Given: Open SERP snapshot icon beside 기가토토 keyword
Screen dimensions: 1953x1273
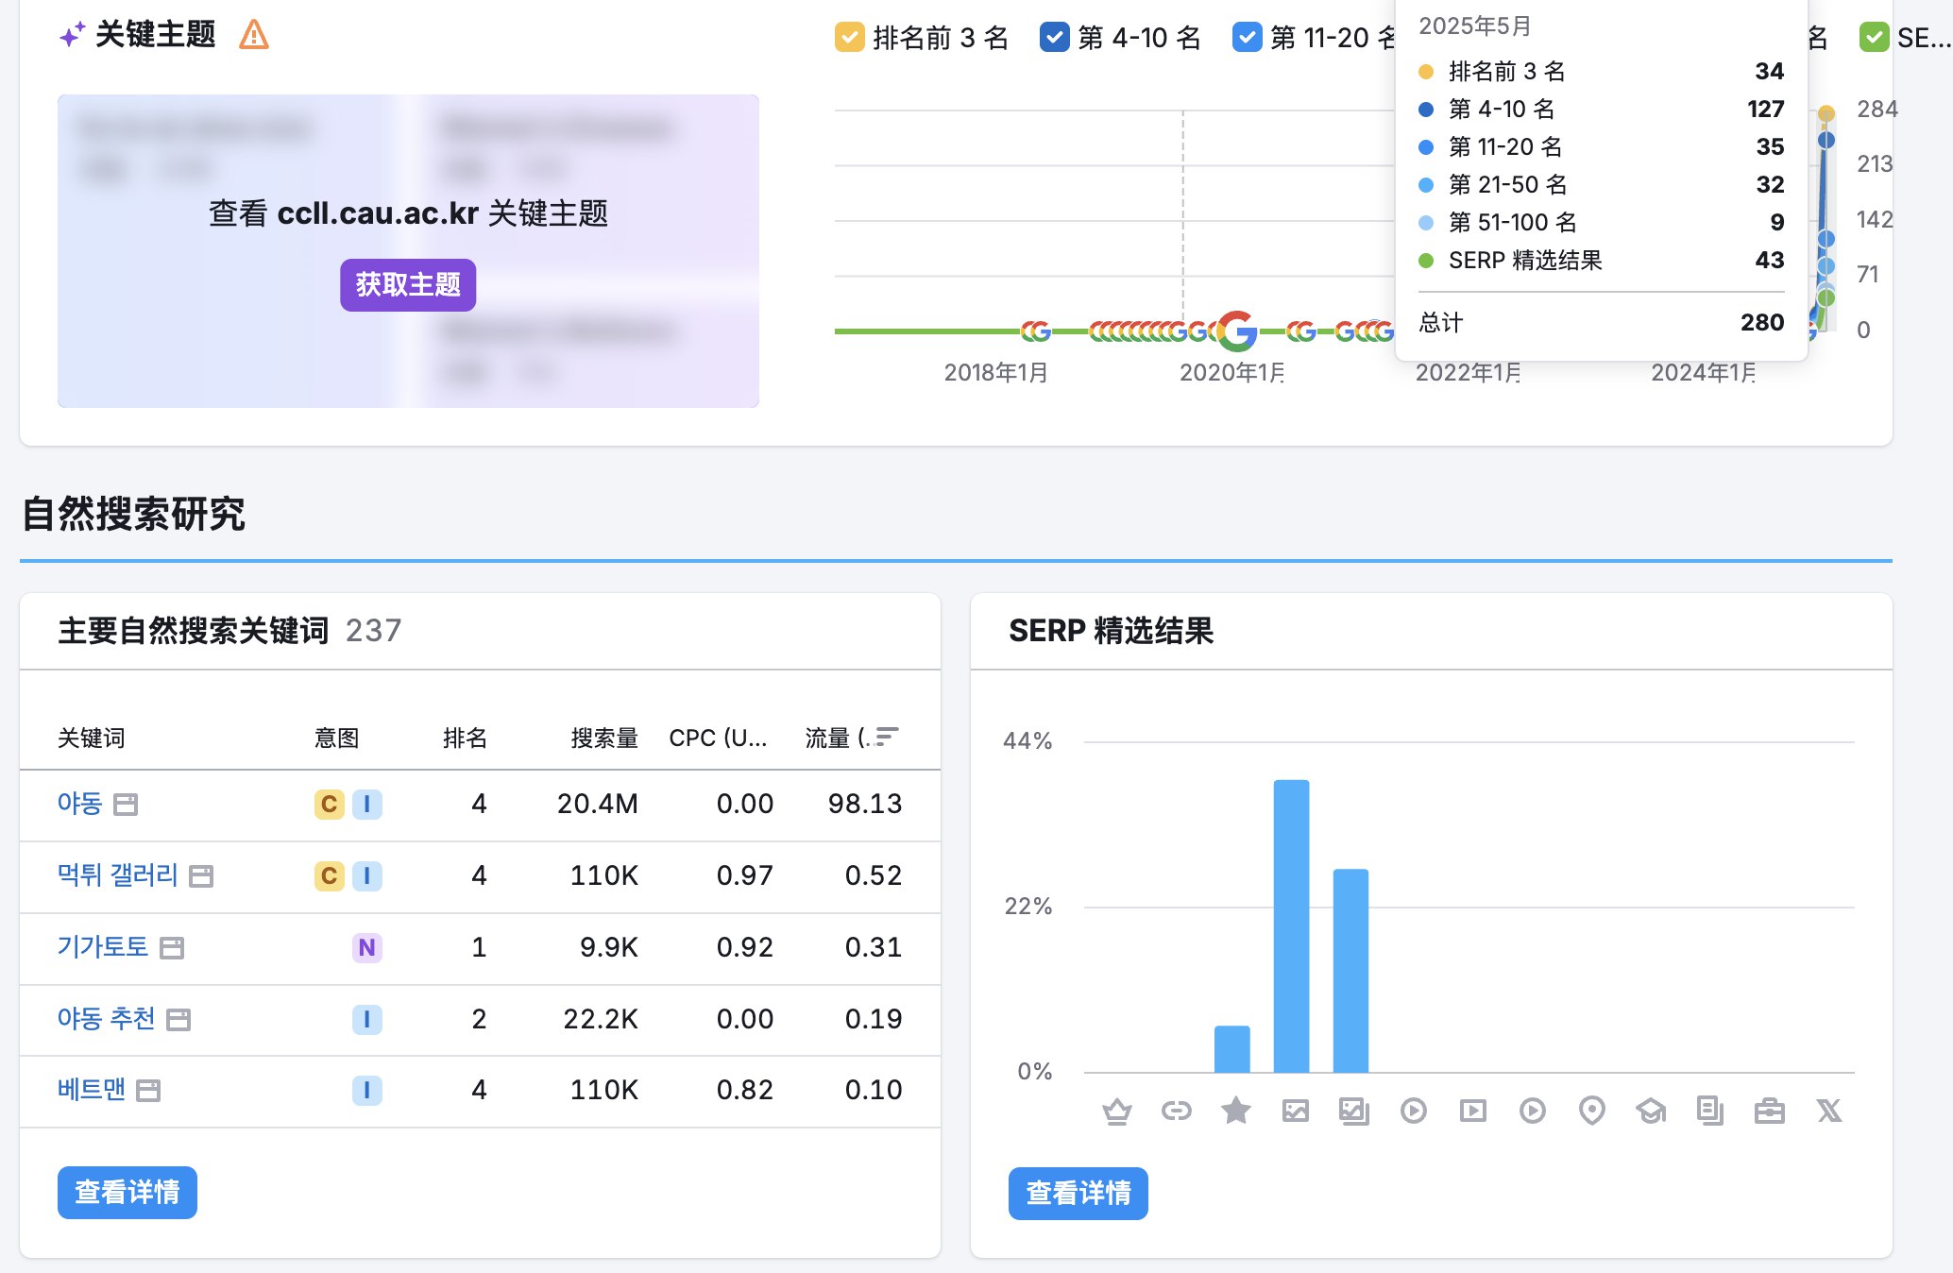Looking at the screenshot, I should 172,947.
